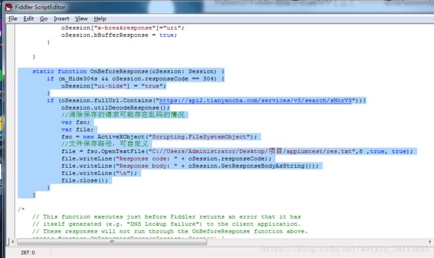Click the oSession["x-breakresponse"]="uri" line
Screen dimensions: 434x258
coord(123,27)
